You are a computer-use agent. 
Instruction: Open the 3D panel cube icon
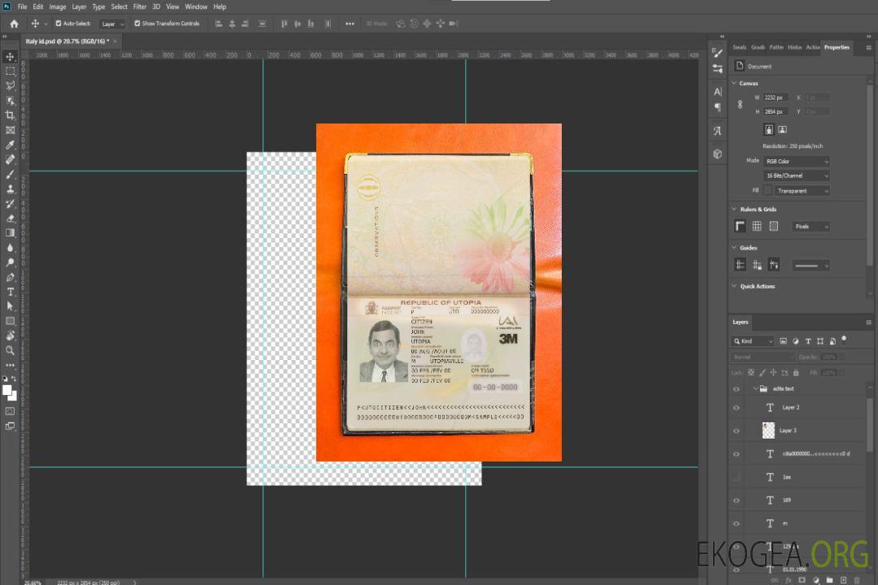[x=718, y=154]
